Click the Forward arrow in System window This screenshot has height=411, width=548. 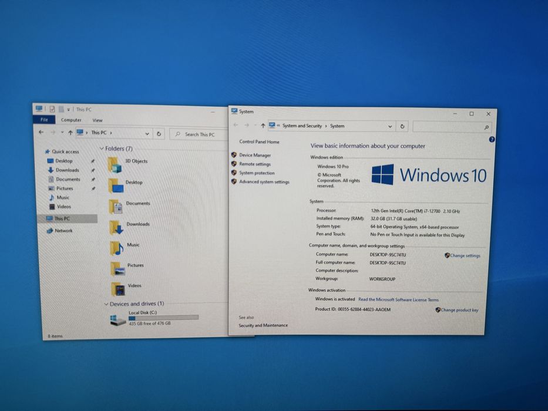click(x=247, y=125)
